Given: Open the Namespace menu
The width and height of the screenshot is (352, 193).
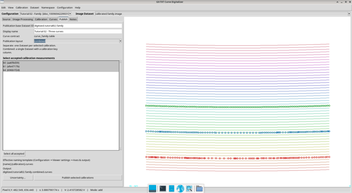Looking at the screenshot, I should (x=48, y=8).
